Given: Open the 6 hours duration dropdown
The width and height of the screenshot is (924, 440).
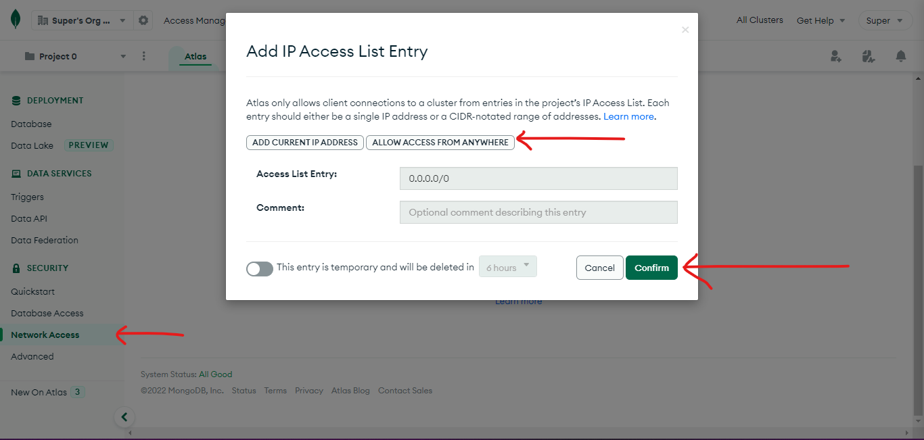Looking at the screenshot, I should (x=508, y=267).
